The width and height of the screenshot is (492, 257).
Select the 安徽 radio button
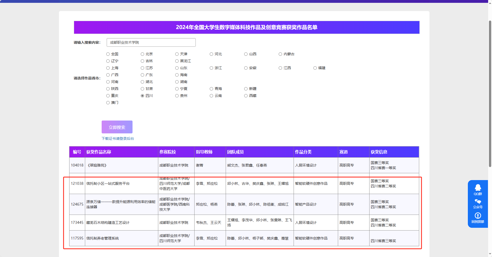tap(246, 68)
